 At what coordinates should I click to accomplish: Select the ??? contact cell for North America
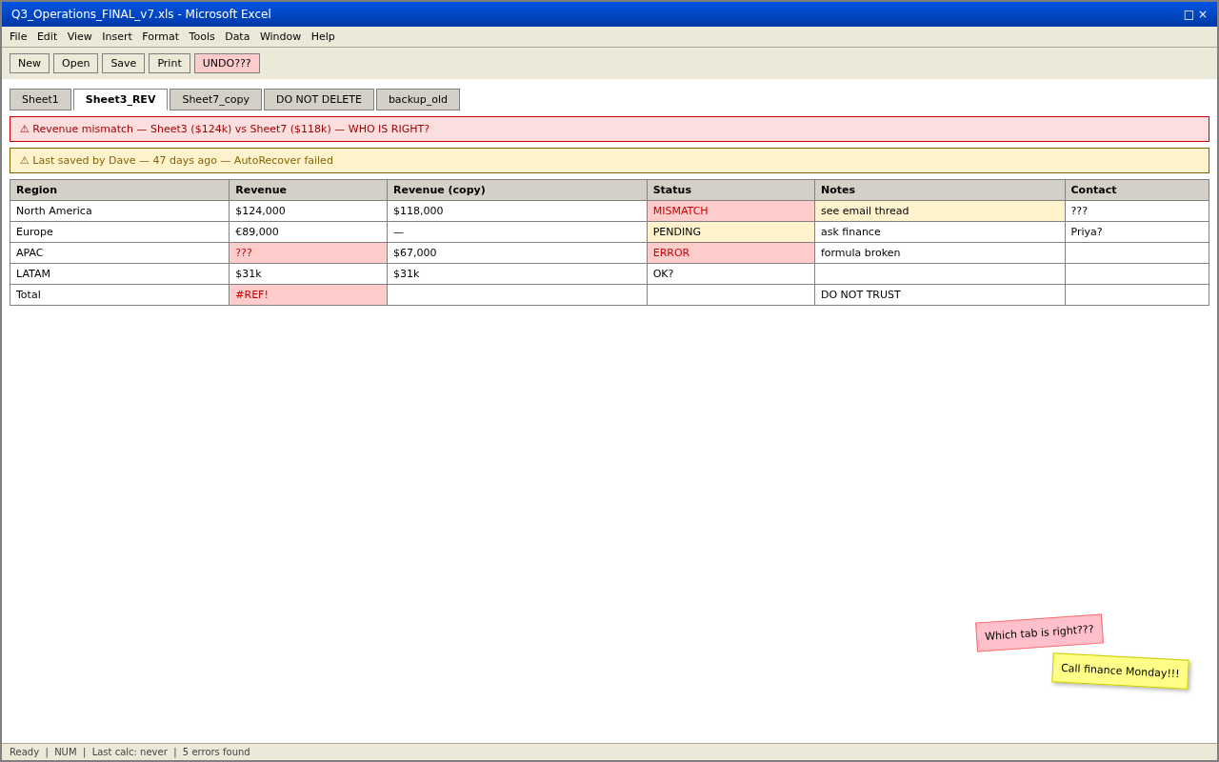pyautogui.click(x=1137, y=211)
